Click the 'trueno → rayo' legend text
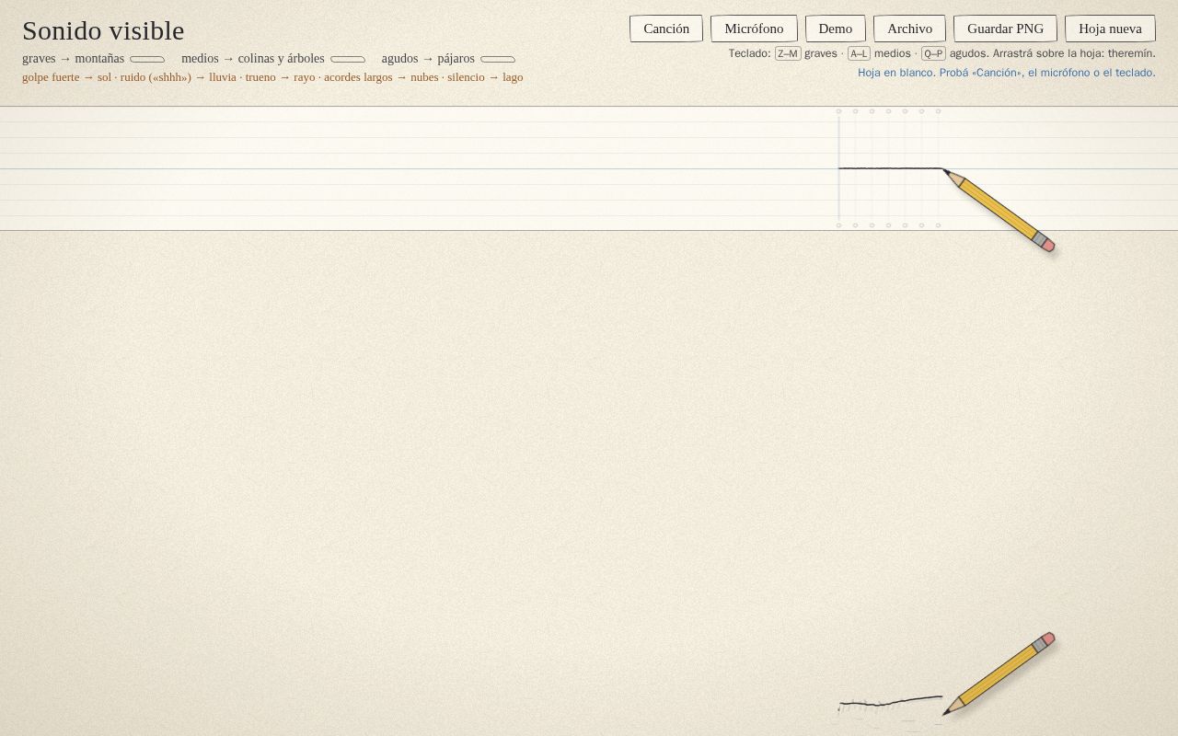Screen dimensions: 1178x736 [280, 77]
